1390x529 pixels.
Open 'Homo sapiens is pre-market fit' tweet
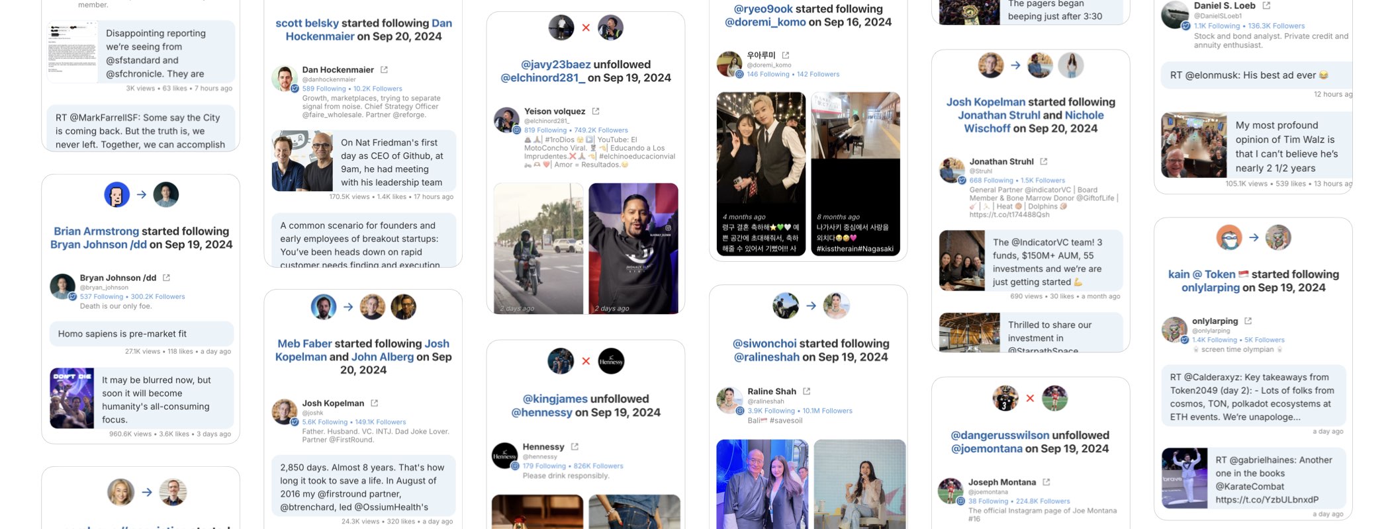[142, 334]
